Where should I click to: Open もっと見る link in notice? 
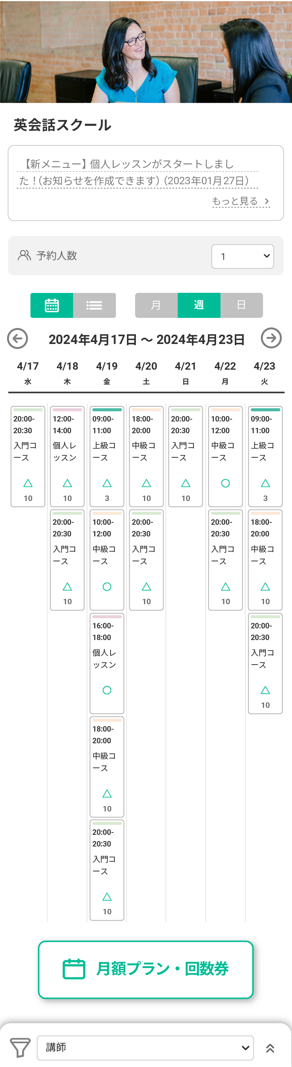tap(241, 201)
